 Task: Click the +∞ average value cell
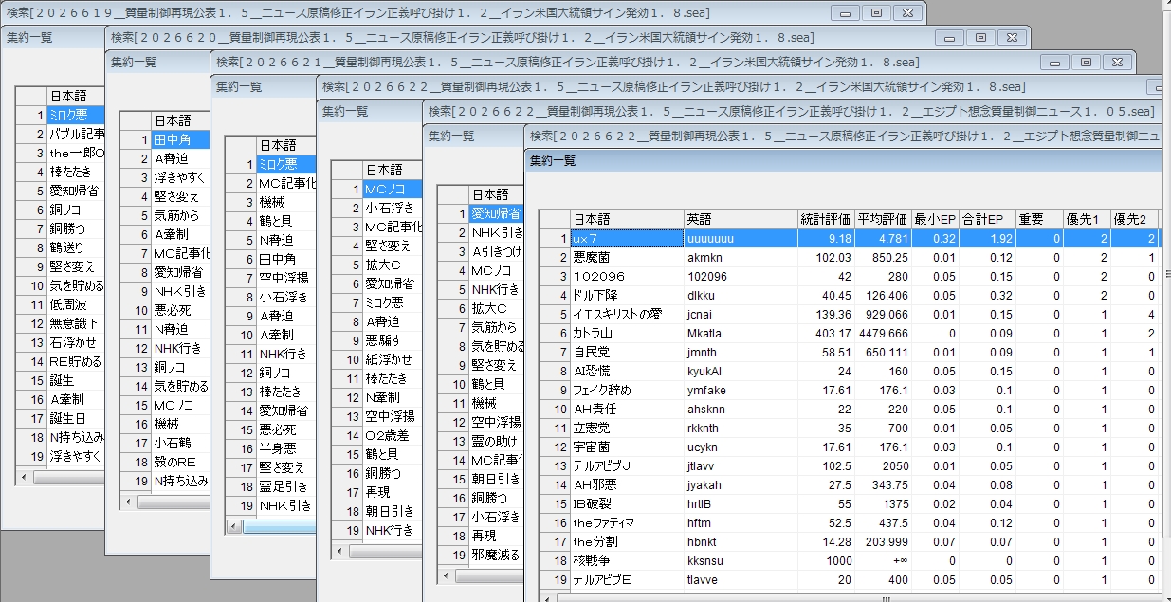pos(883,559)
